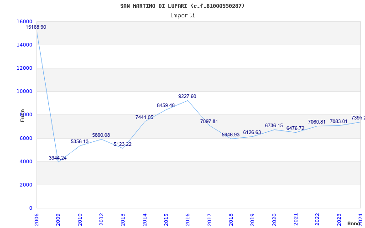Select the 4000 y-axis tick label

pos(26,161)
